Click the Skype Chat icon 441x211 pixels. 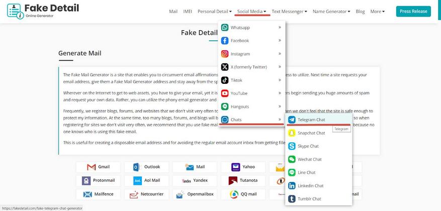click(292, 146)
